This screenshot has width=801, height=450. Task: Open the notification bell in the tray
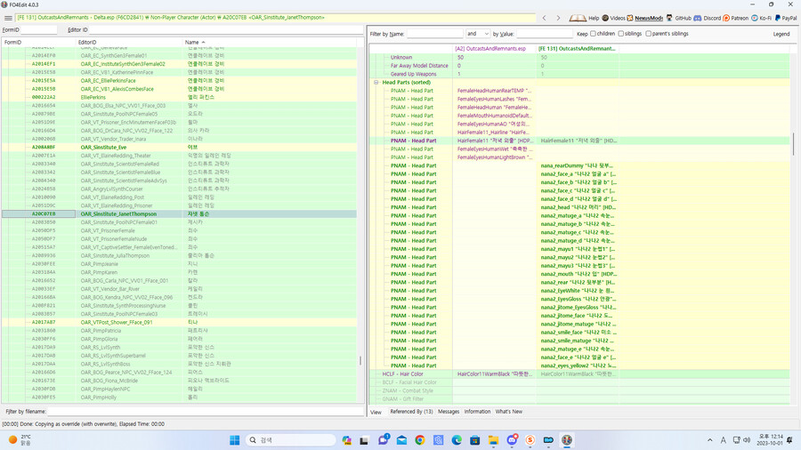point(789,440)
